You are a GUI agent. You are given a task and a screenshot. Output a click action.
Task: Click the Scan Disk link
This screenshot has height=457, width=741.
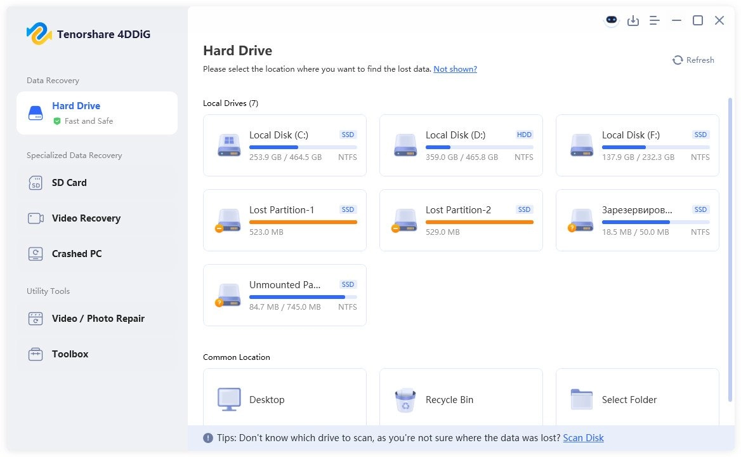(583, 438)
